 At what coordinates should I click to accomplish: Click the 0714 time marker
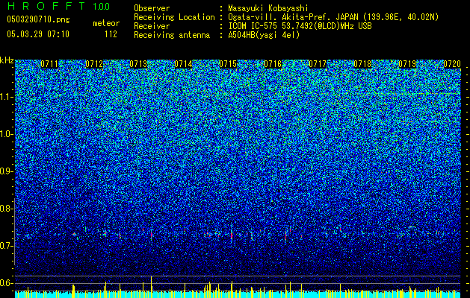184,64
